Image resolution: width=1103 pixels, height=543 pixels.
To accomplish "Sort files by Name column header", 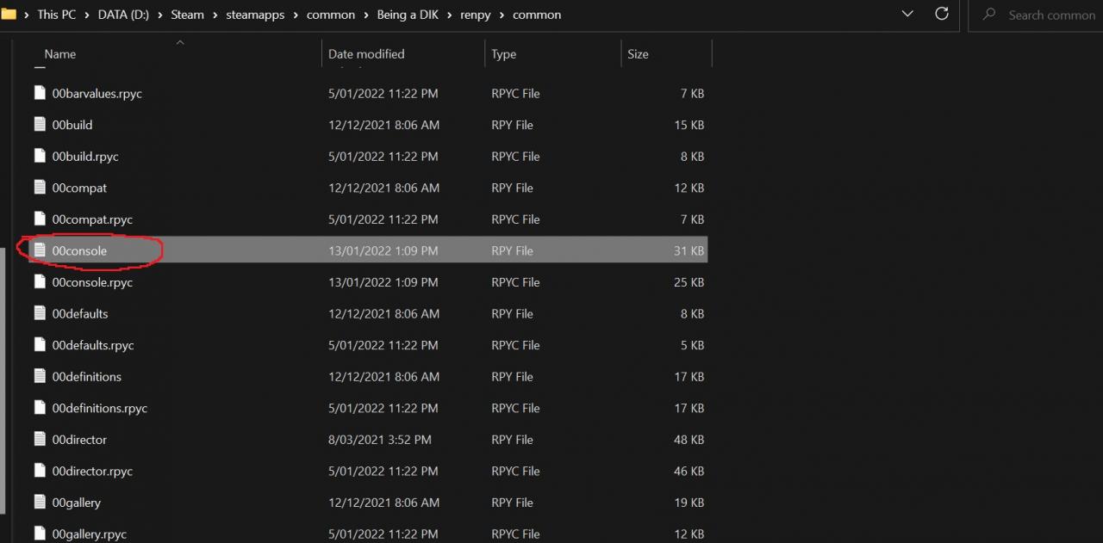I will tap(60, 53).
